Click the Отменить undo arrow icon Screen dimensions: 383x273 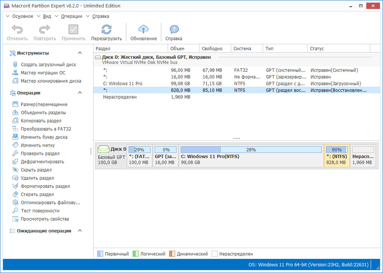[x=17, y=29]
